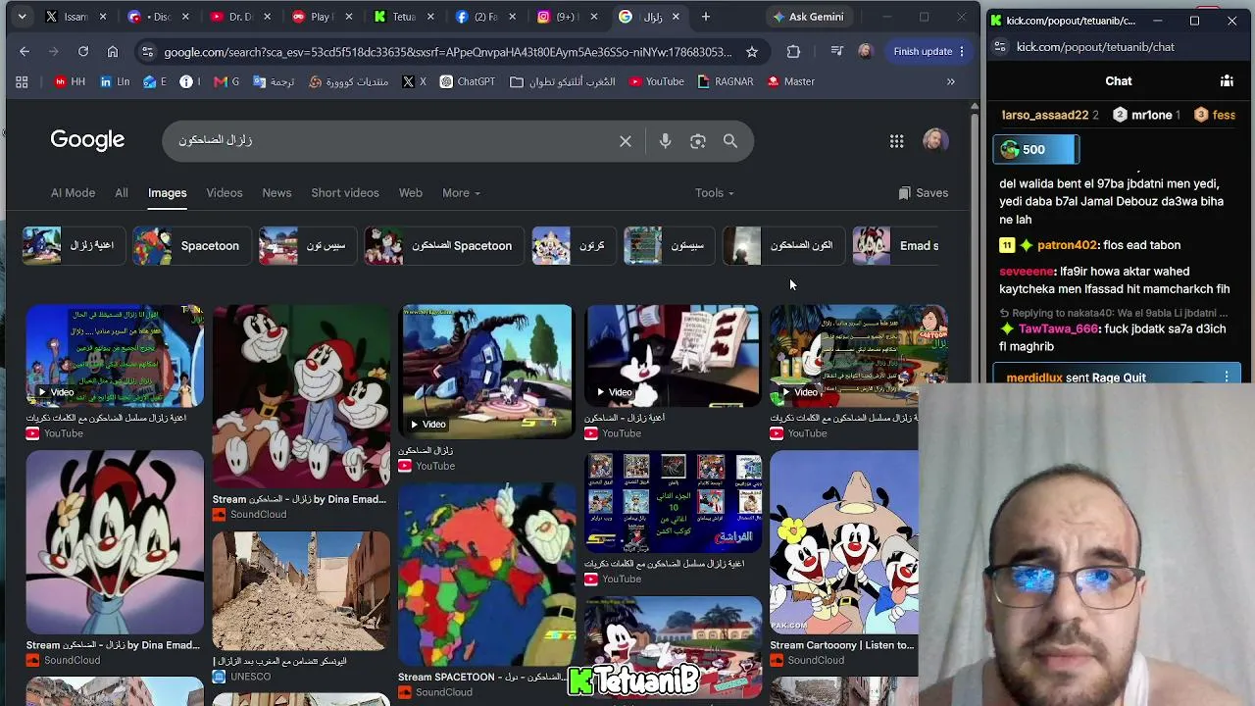This screenshot has height=706, width=1255.
Task: Switch to the Short videos tab
Action: coord(345,193)
